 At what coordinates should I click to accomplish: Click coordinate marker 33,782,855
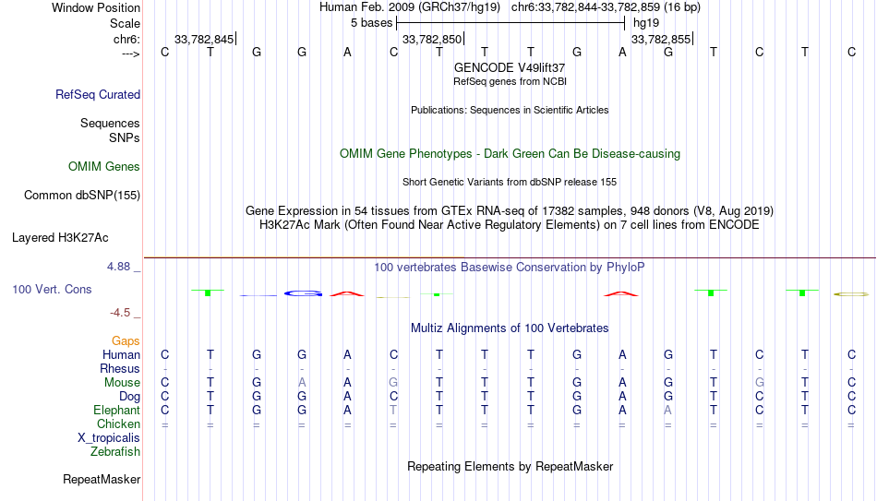pos(661,39)
